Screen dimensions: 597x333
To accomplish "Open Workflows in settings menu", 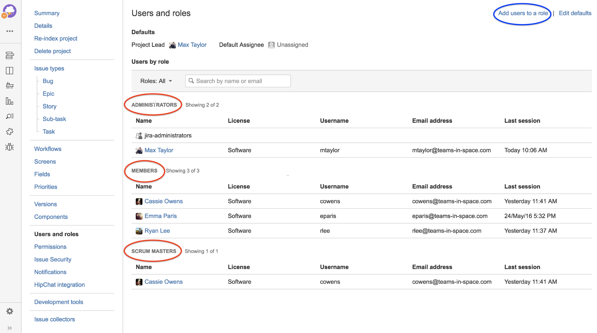I will (x=48, y=149).
